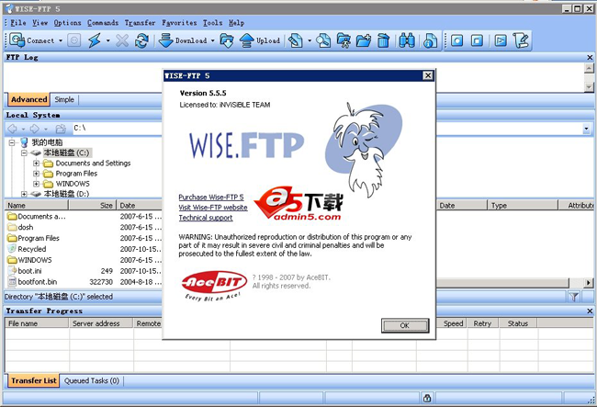Click the view file magnifier icon

coord(323,40)
